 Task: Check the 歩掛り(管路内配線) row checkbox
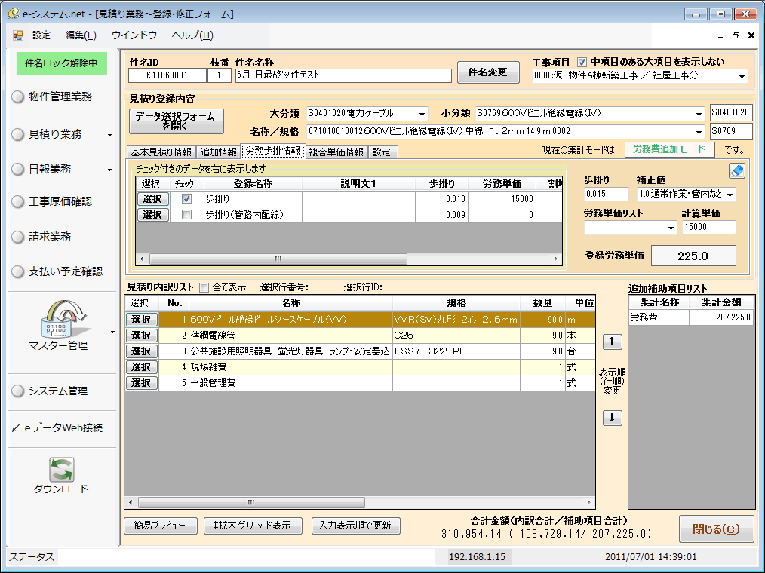pos(186,215)
